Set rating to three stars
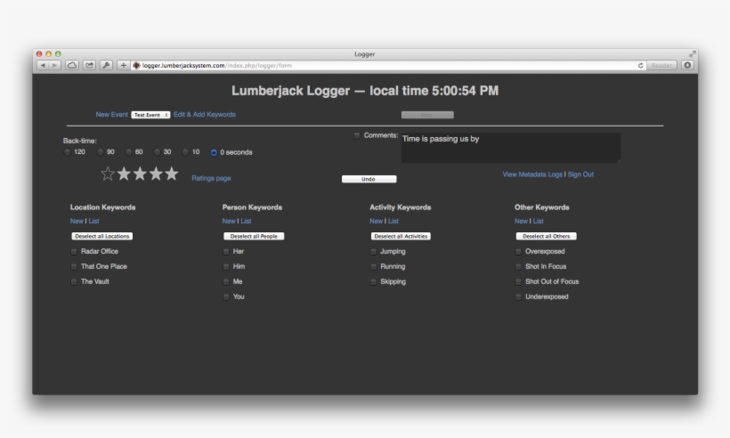 [x=140, y=174]
